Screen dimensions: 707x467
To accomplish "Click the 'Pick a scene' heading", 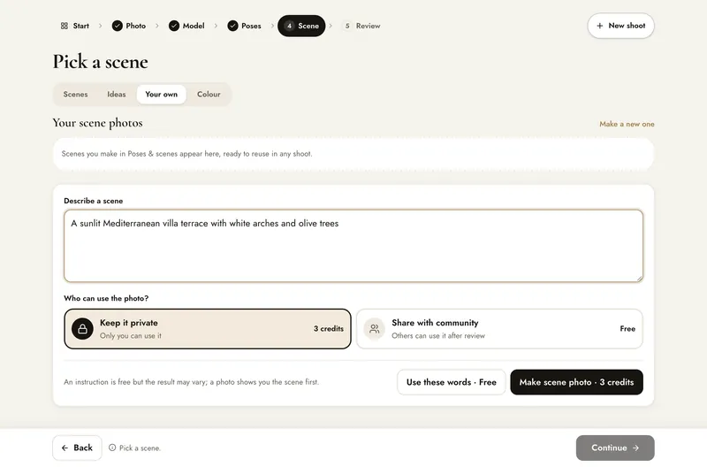I will pos(100,62).
